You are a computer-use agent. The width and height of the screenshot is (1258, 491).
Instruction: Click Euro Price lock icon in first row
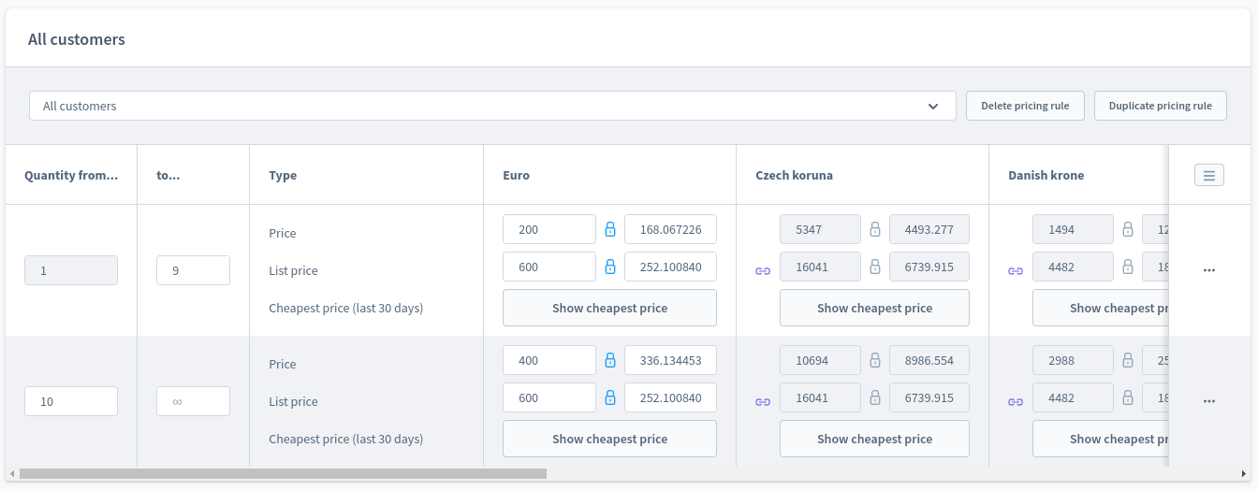(x=610, y=229)
